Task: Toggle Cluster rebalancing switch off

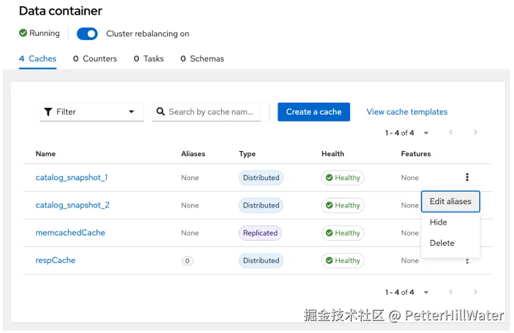Action: [87, 34]
